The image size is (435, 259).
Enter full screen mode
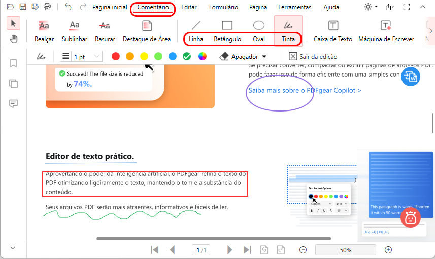[x=407, y=7]
